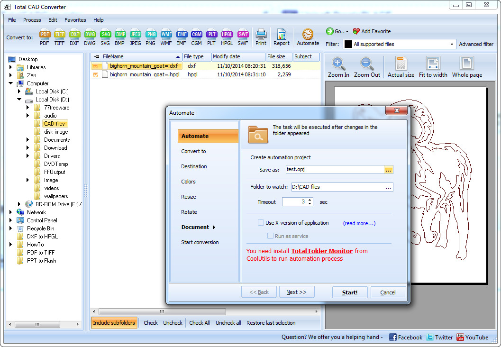Viewport: 501px width, 347px height.
Task: Open the Total Folder Monitor link
Action: [x=322, y=251]
